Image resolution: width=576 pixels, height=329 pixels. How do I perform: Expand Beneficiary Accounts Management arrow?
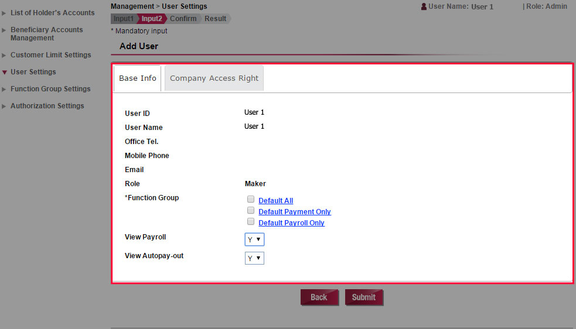click(5, 30)
